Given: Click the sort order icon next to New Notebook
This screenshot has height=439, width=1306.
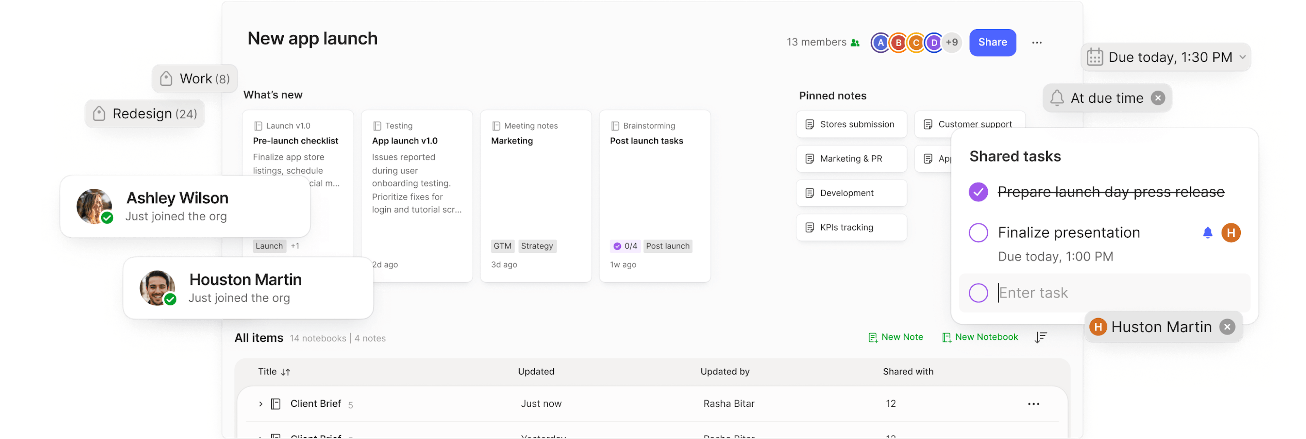Looking at the screenshot, I should [1040, 337].
